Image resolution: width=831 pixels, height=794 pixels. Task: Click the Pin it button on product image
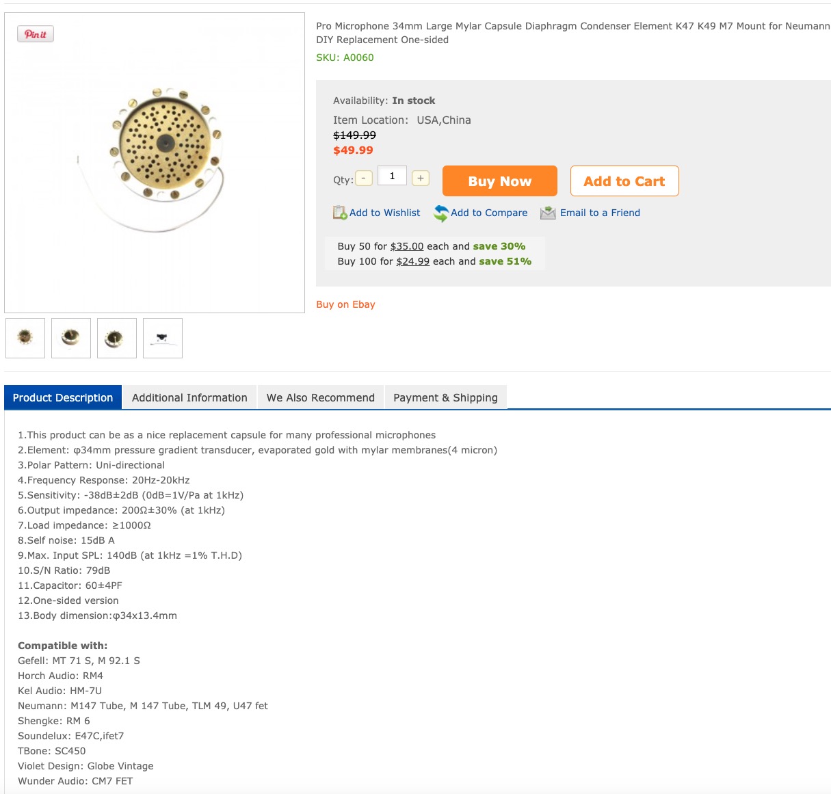(36, 34)
